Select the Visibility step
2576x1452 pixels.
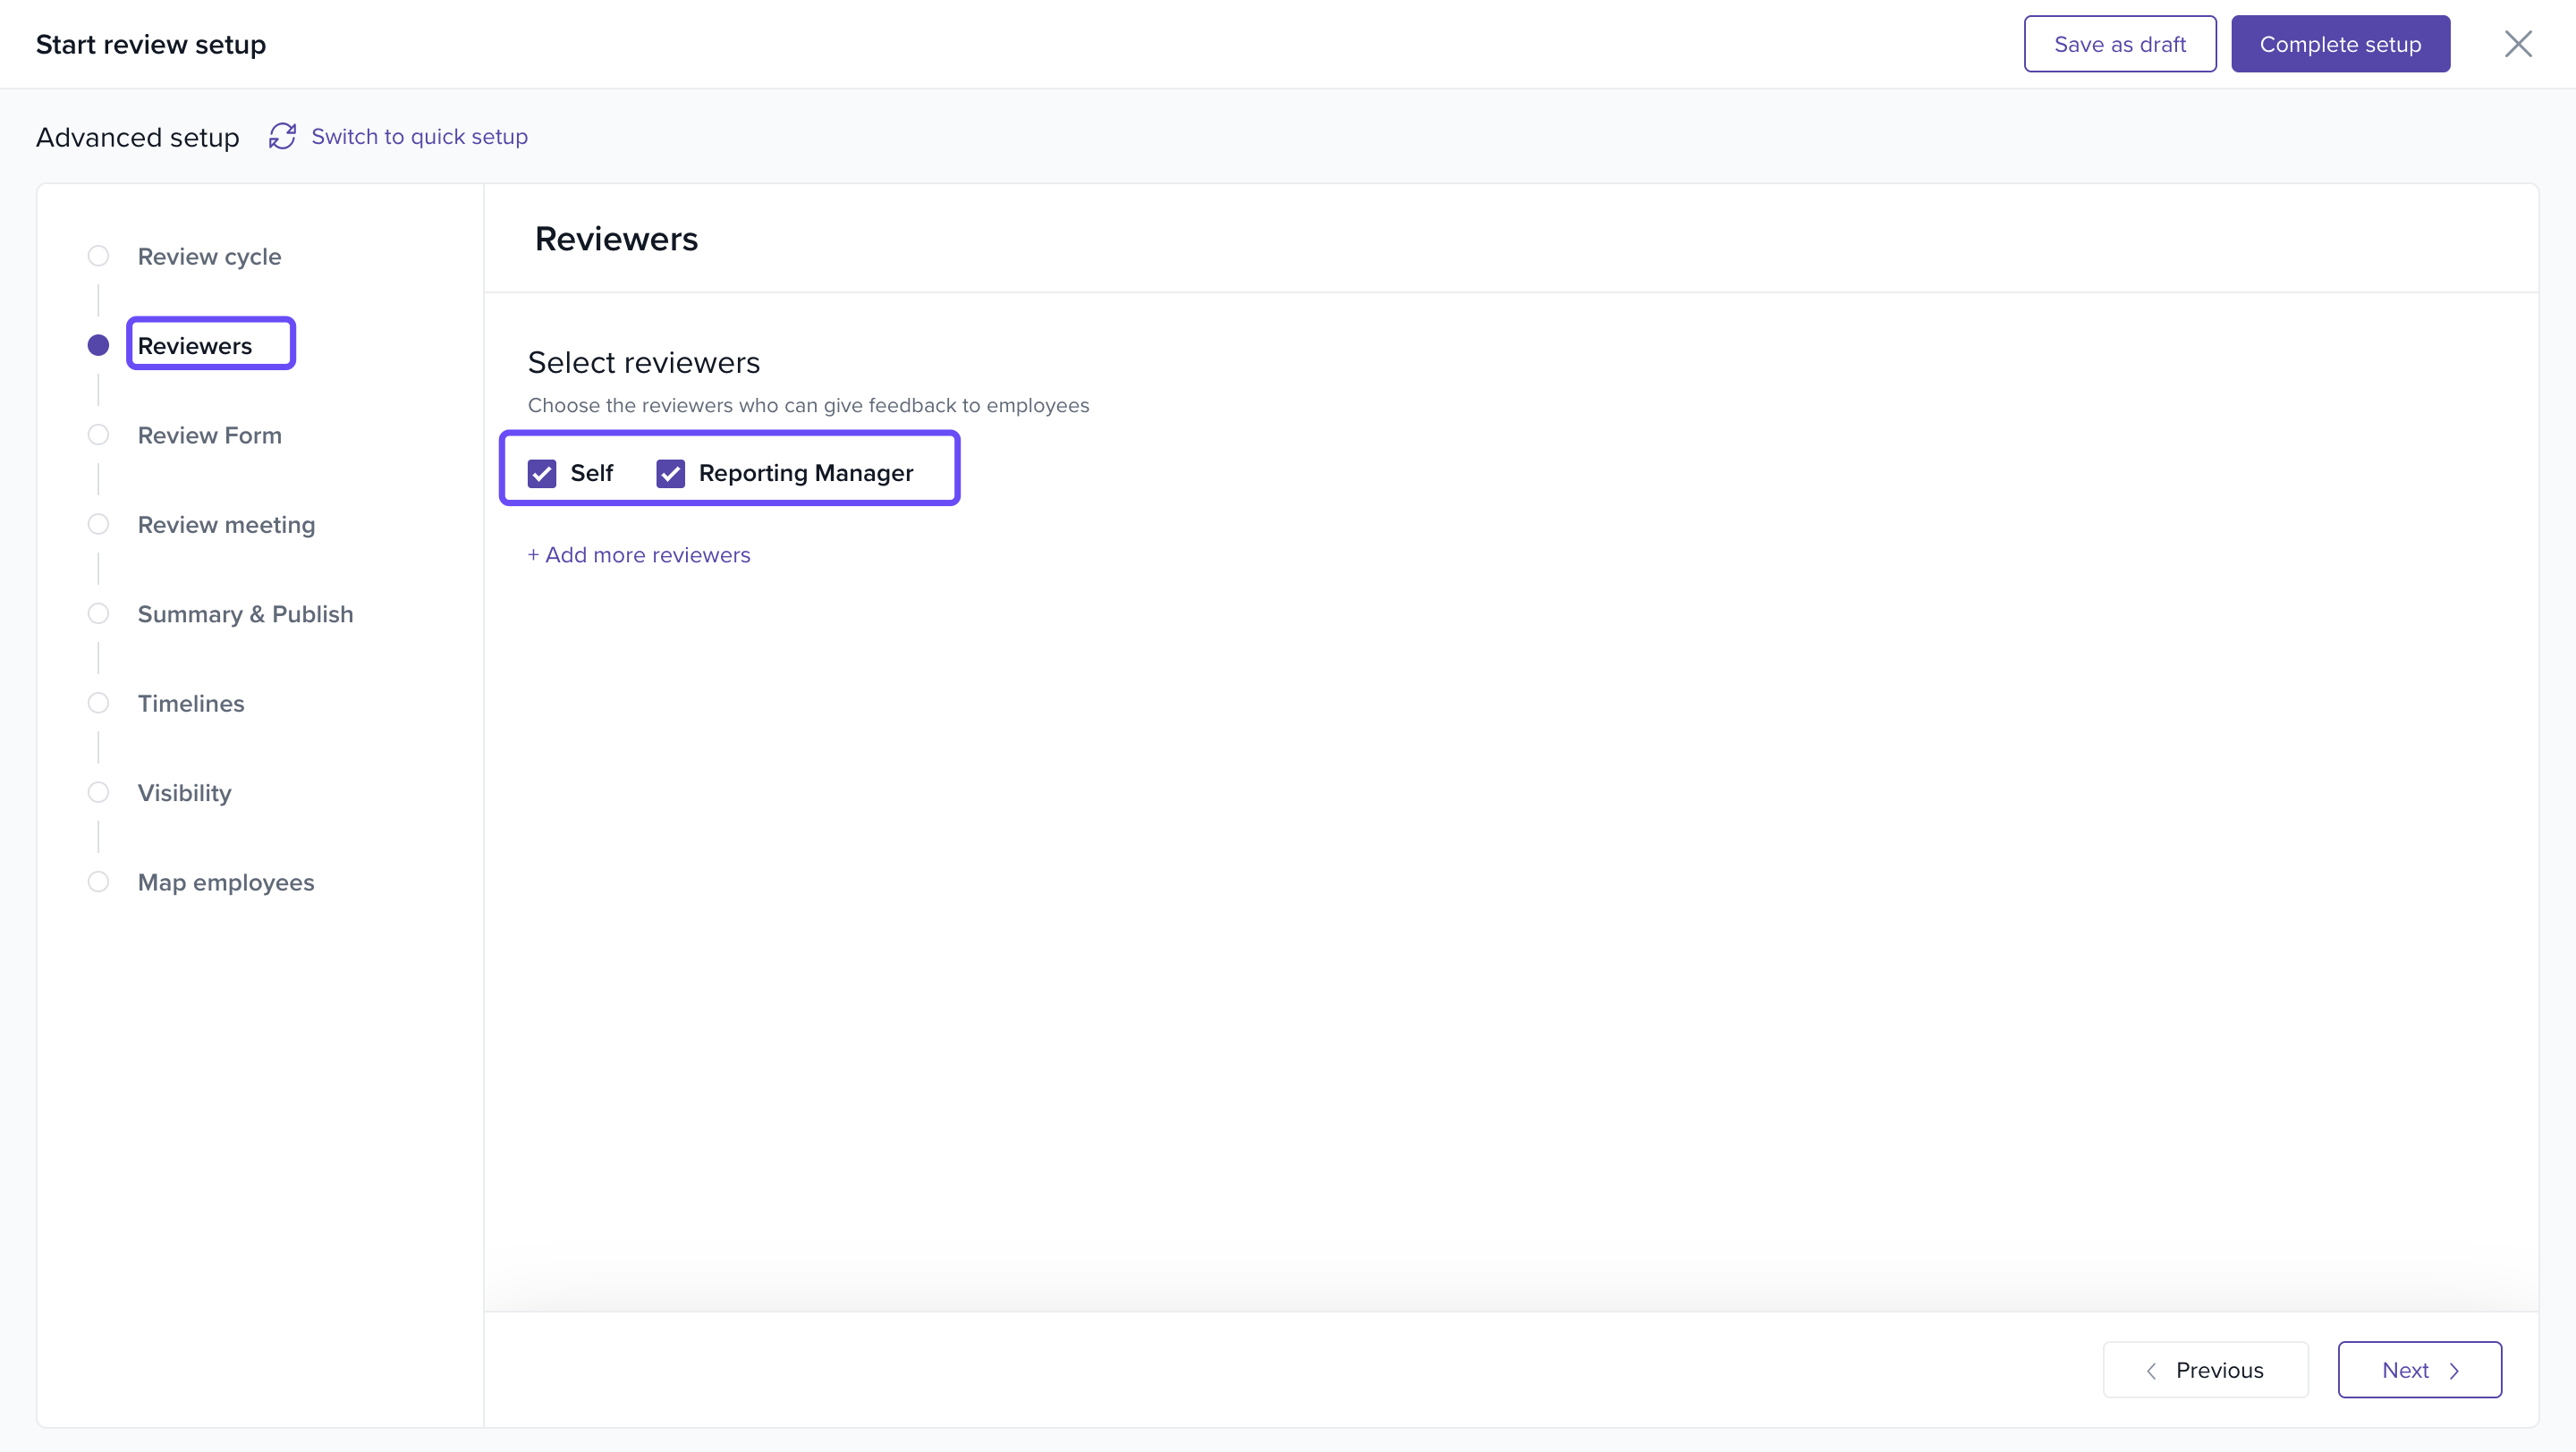pos(184,792)
